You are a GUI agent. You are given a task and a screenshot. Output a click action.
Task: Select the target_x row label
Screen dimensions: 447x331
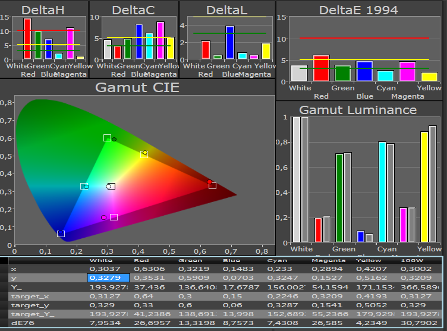(30, 297)
